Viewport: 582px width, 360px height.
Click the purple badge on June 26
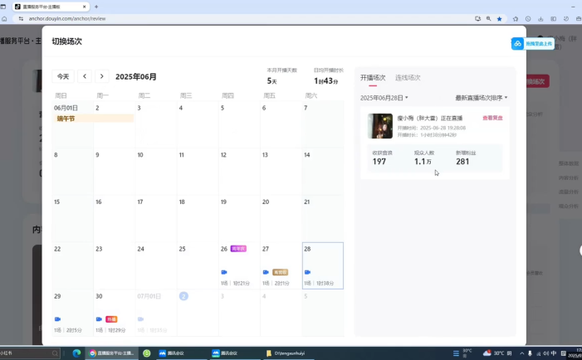tap(238, 249)
